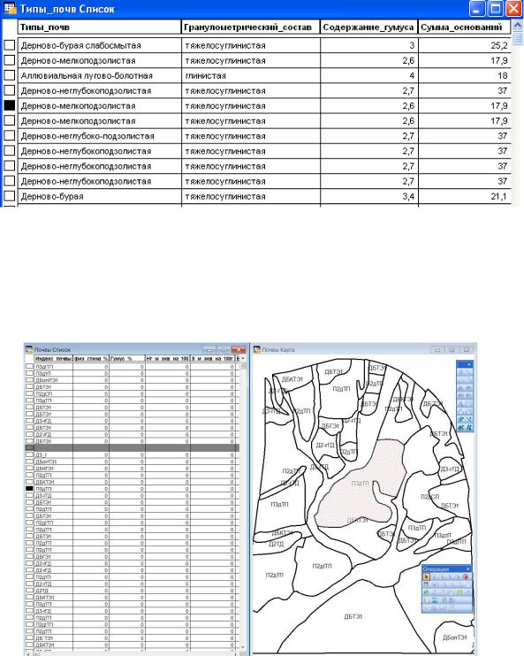
Task: Click the large bottom ДБТЭ1 polygon on map
Action: 353,616
